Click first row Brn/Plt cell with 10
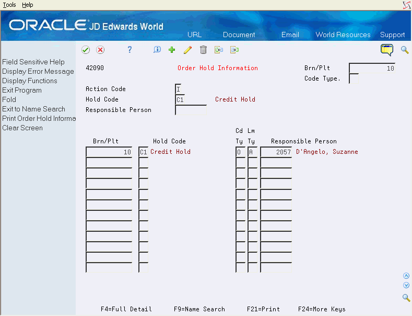 pyautogui.click(x=109, y=152)
